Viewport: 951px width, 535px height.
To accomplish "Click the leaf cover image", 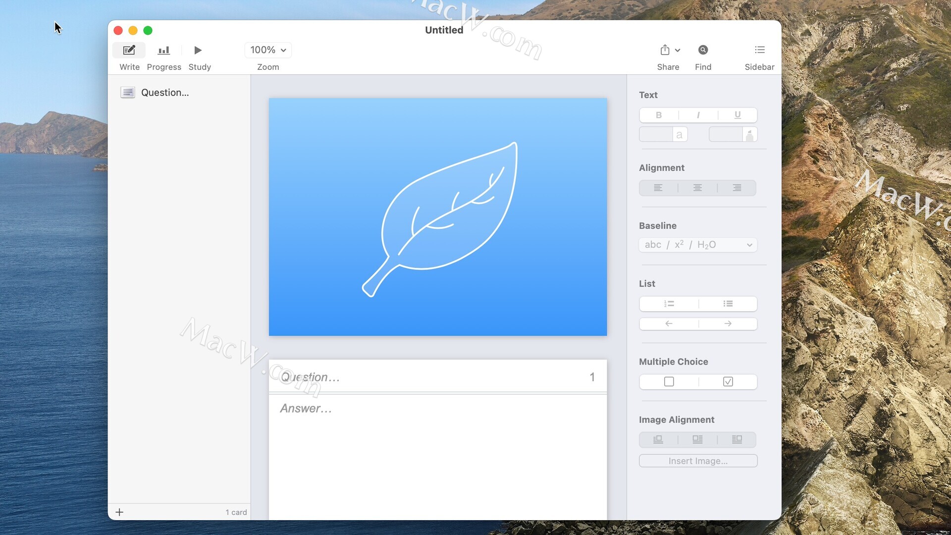I will tap(438, 217).
